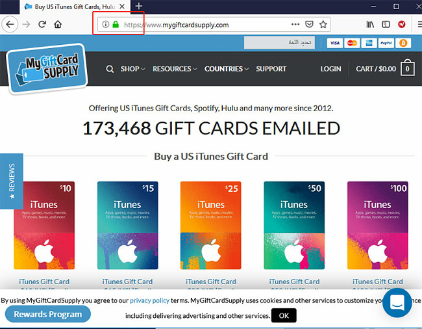Bookmark this page with the star icon
Viewport: 422px width, 329px height.
tap(323, 25)
